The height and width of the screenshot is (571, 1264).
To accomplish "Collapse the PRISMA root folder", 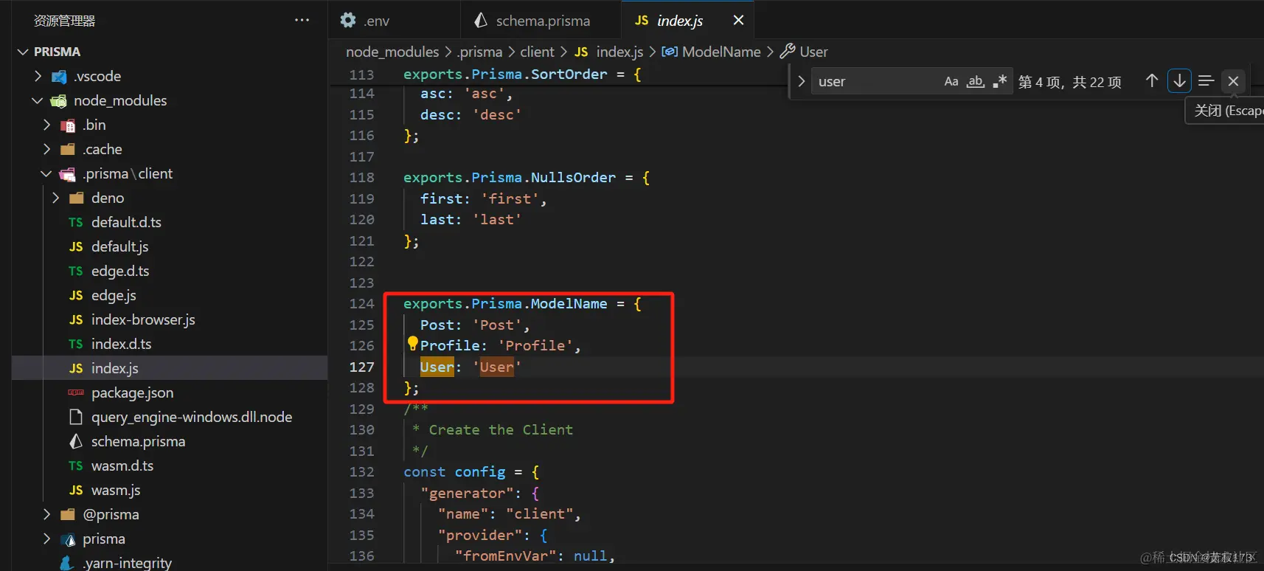I will coord(23,52).
